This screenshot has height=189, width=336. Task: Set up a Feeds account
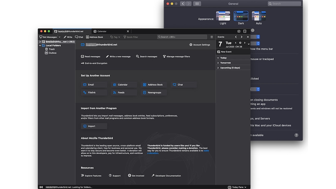coord(124,93)
